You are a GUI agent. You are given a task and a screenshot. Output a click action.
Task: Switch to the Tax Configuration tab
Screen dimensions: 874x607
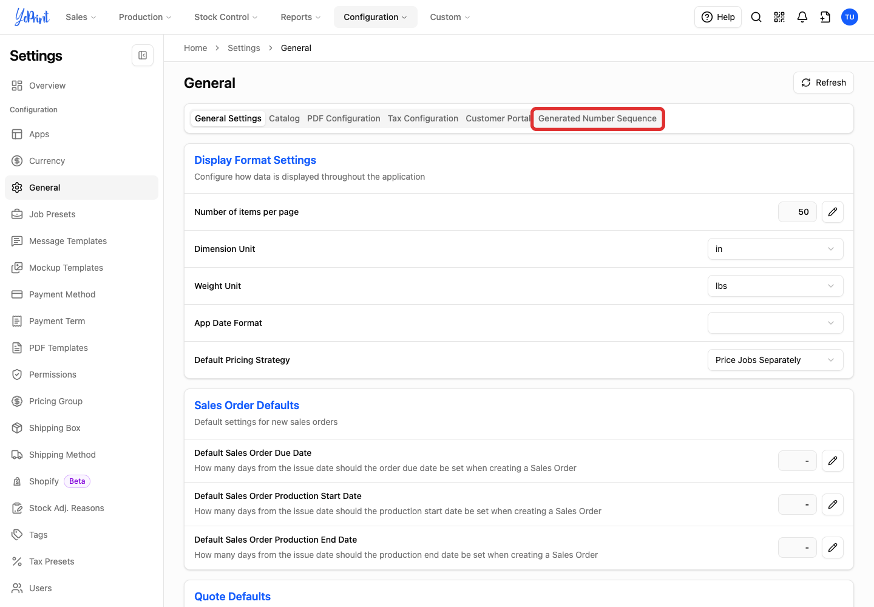423,118
